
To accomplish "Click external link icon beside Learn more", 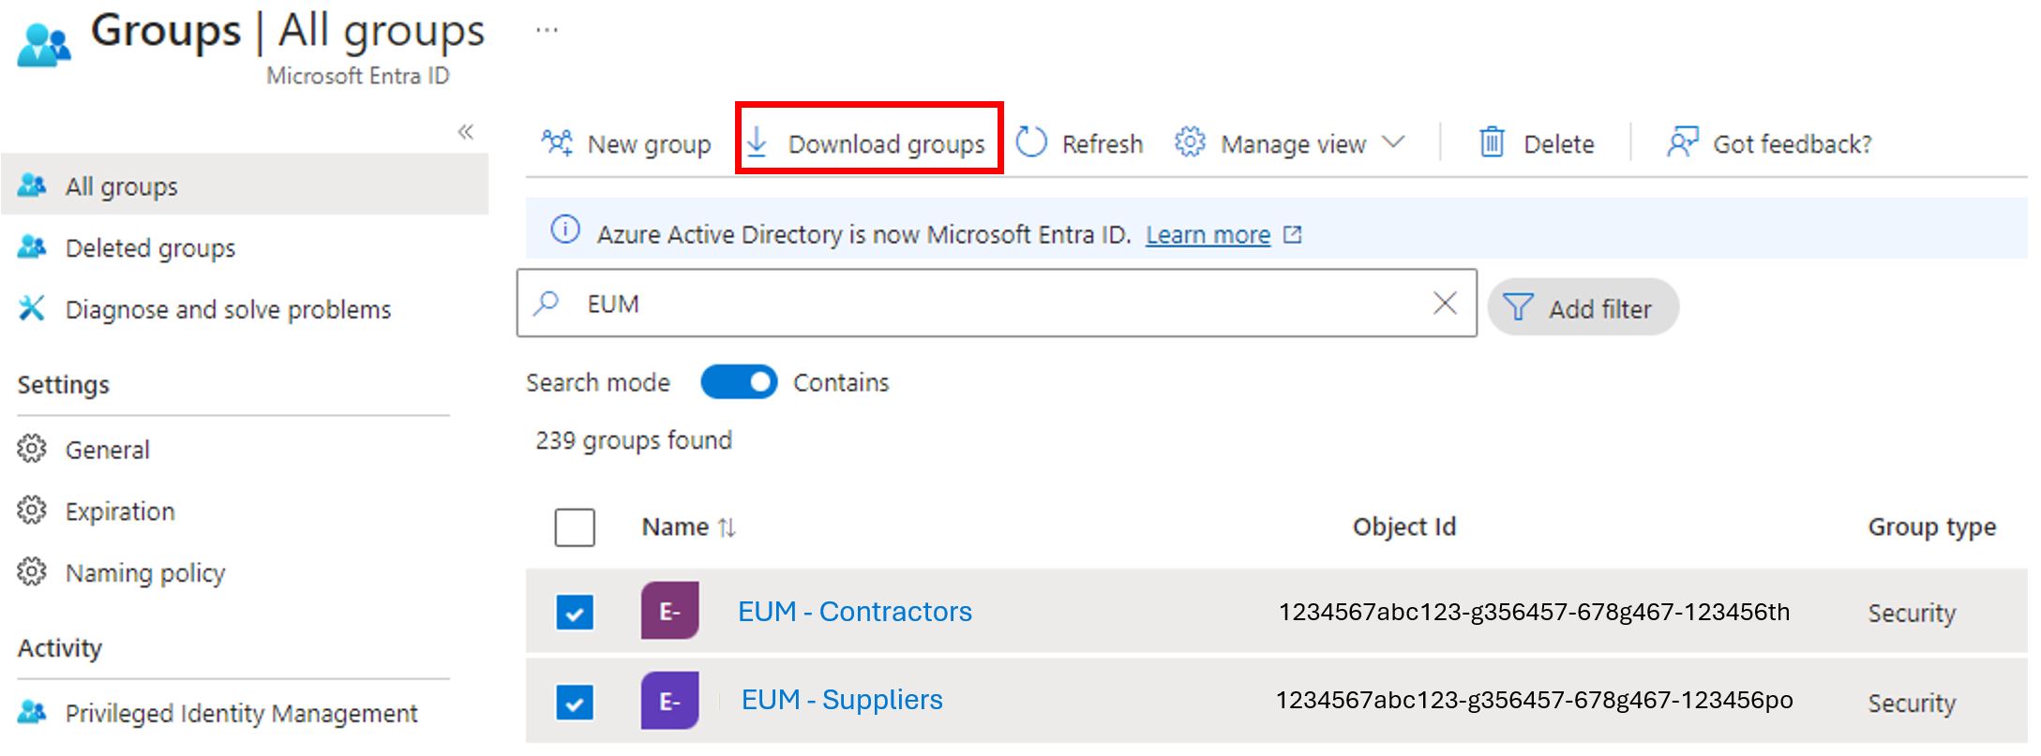I will click(x=1293, y=234).
